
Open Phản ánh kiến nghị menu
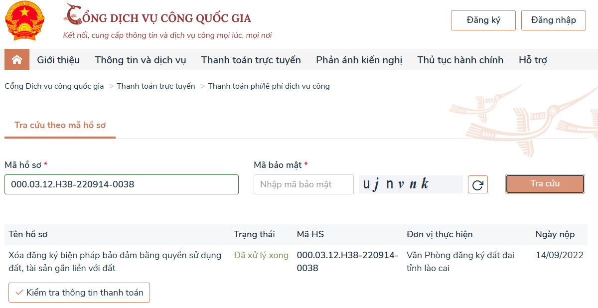359,60
